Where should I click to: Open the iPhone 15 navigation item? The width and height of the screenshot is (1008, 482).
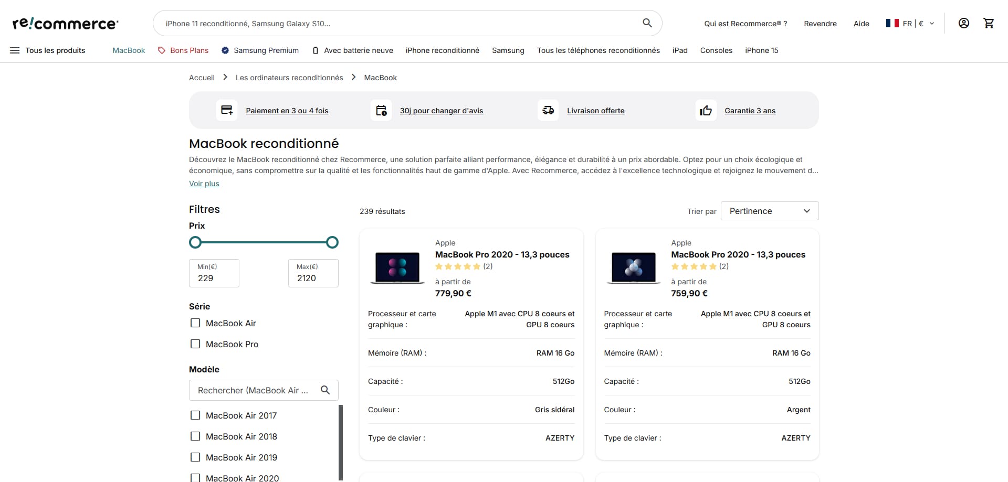click(x=762, y=50)
